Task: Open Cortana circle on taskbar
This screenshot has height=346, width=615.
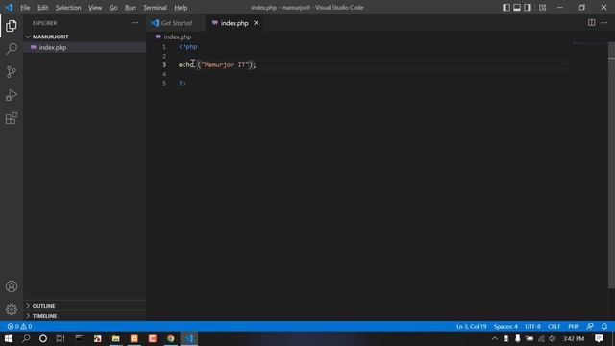Action: coord(43,338)
